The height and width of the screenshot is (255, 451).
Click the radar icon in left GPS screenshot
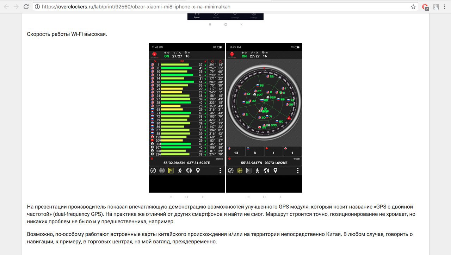pos(162,170)
